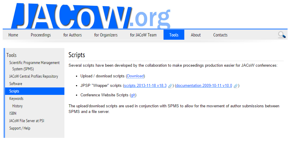Select the Tools menu tab

coord(174,35)
